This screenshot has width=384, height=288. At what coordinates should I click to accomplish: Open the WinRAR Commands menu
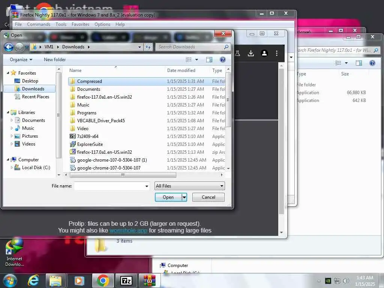point(39,24)
